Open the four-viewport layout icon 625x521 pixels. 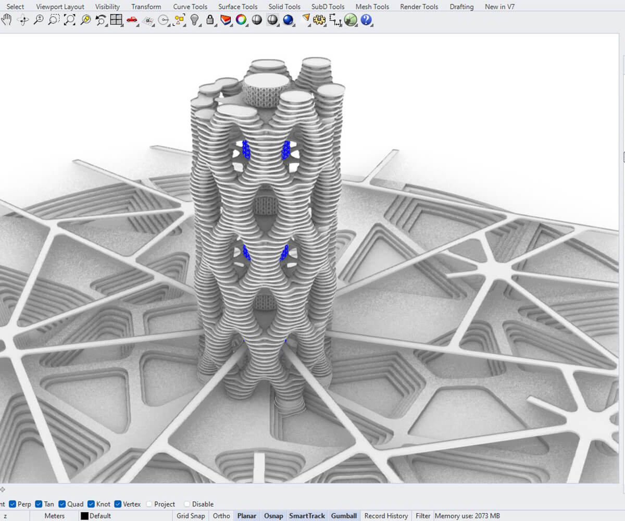116,20
